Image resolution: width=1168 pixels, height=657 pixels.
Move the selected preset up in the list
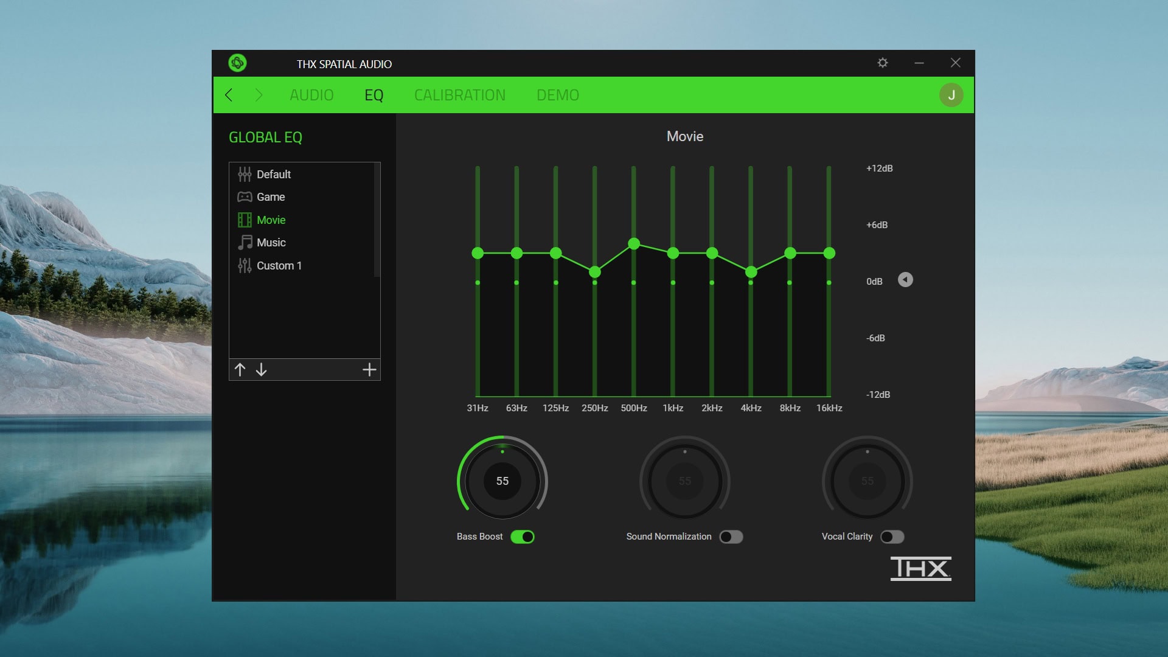[240, 369]
